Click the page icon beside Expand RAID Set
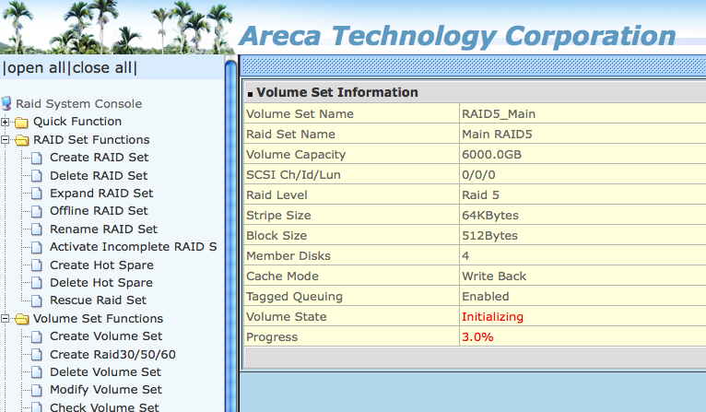Image resolution: width=706 pixels, height=412 pixels. pos(37,194)
